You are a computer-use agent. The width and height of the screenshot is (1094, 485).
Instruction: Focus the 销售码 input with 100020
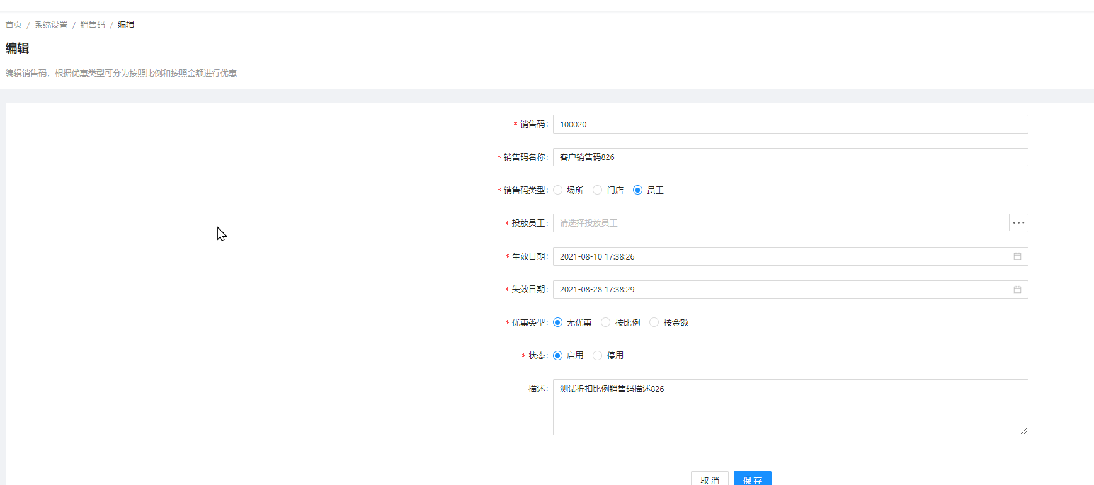[x=790, y=124]
